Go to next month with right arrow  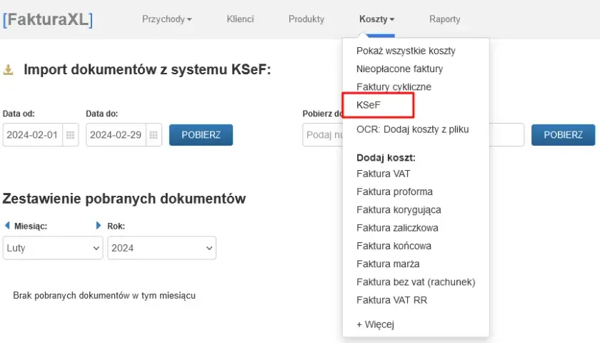click(x=99, y=226)
